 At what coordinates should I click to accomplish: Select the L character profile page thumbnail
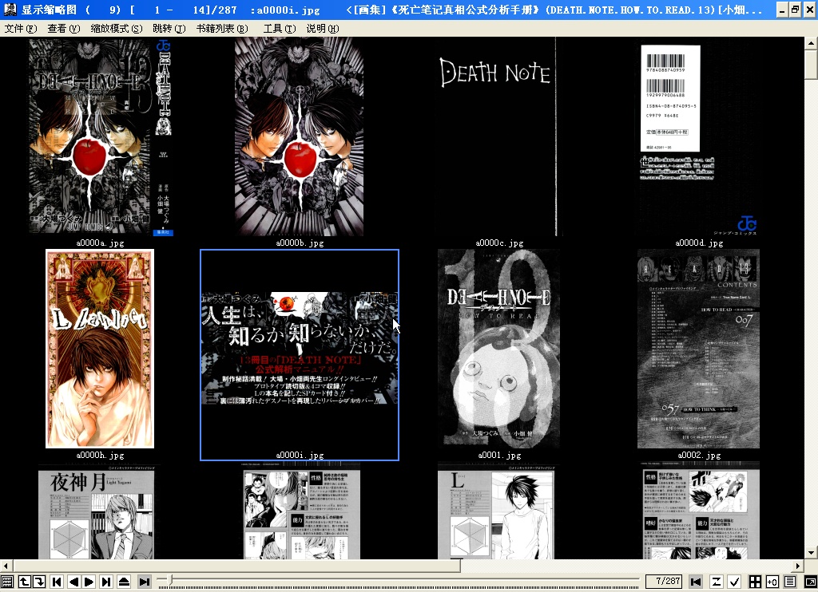[x=496, y=513]
